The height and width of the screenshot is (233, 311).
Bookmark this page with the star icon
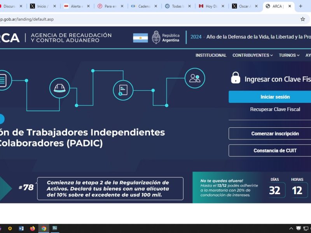[303, 19]
